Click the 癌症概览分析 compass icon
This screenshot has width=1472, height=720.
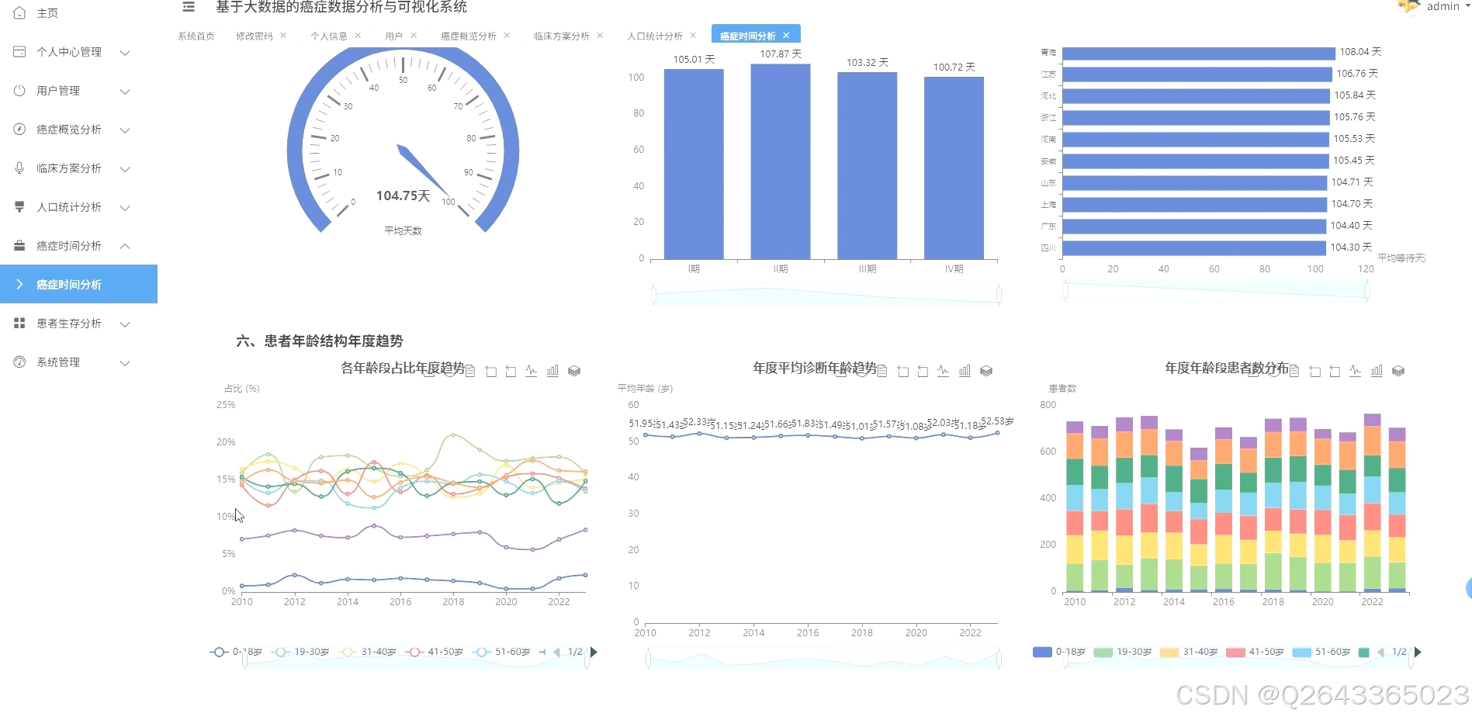pos(19,130)
